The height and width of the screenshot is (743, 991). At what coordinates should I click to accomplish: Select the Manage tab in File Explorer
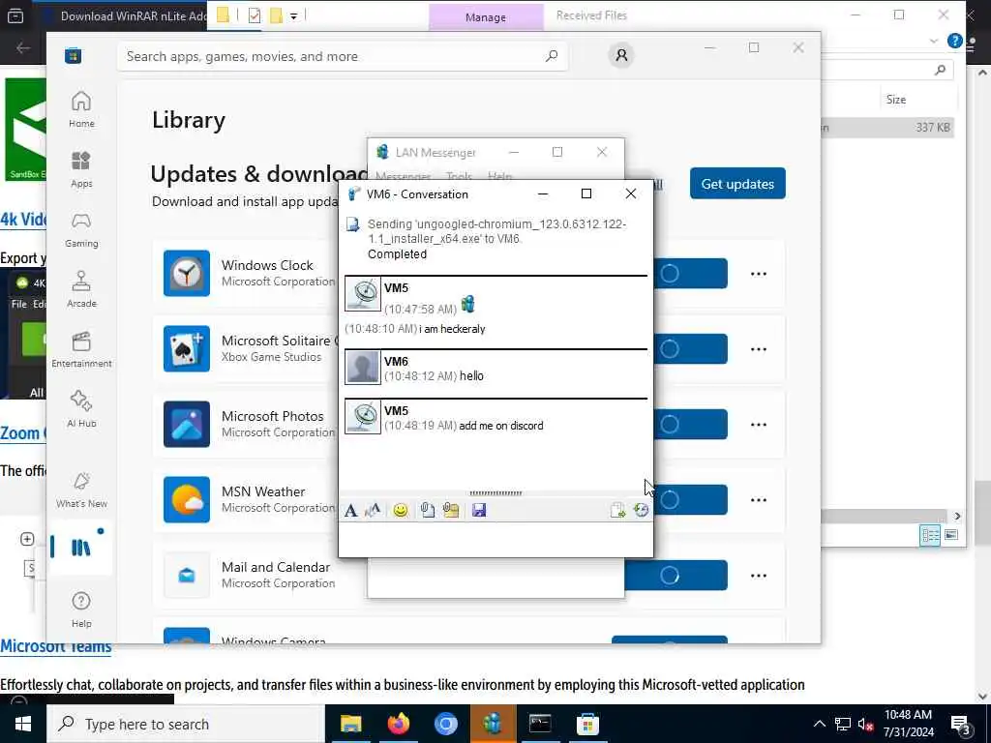(x=486, y=17)
